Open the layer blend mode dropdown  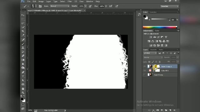[153, 57]
